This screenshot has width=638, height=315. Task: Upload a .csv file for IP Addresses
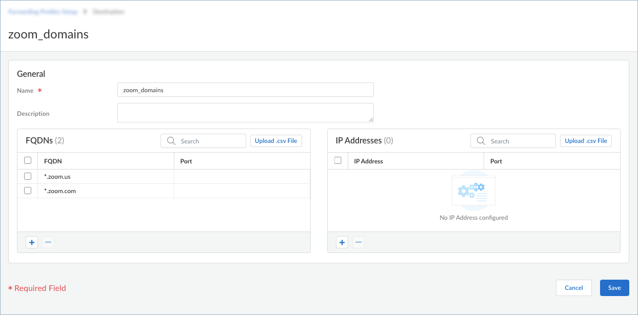[x=586, y=141]
